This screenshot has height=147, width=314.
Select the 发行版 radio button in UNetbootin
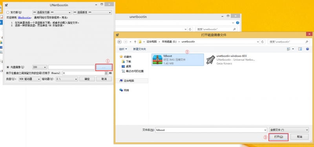coord(8,13)
